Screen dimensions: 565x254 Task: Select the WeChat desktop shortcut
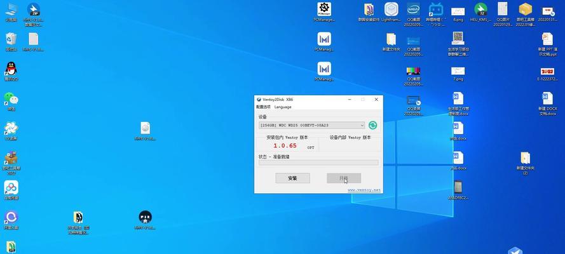(x=11, y=101)
